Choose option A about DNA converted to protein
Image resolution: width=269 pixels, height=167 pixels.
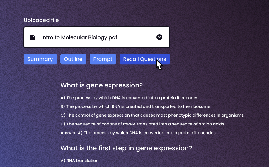pyautogui.click(x=129, y=98)
